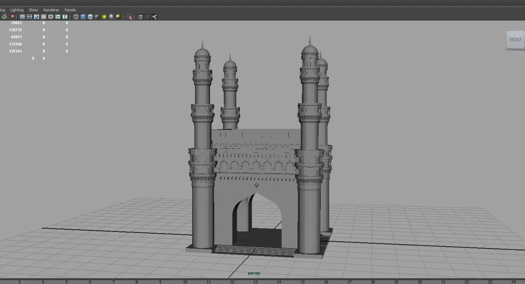Viewport: 525px width, 284px height.
Task: Open the Renderer menu
Action: tap(51, 10)
